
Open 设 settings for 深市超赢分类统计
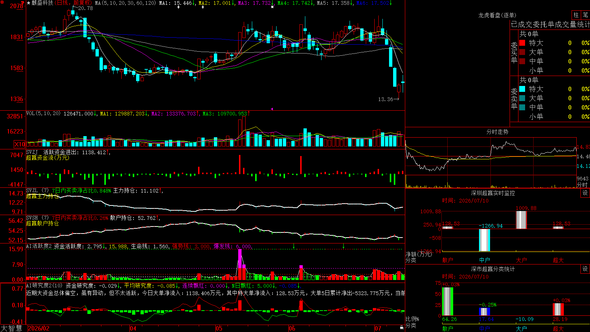(585, 269)
